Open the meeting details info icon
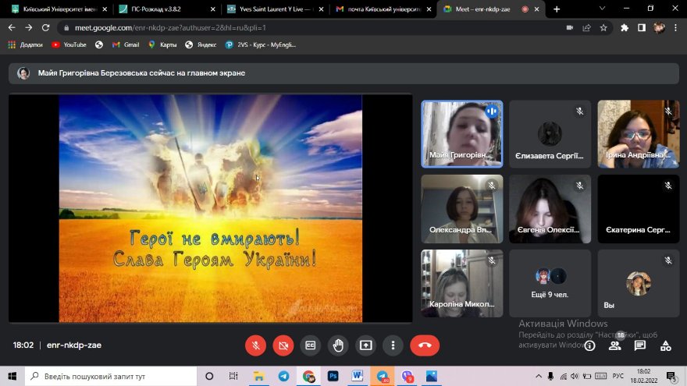Screen dimensions: 687x386 (589, 345)
